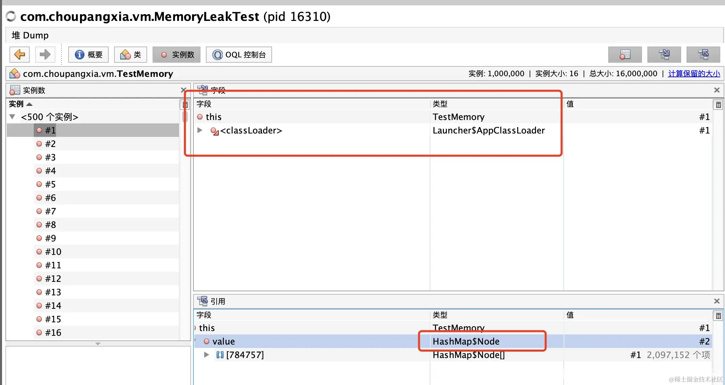Viewport: 725px width, 385px height.
Task: Collapse the <500 个实例> tree node
Action: pyautogui.click(x=12, y=117)
